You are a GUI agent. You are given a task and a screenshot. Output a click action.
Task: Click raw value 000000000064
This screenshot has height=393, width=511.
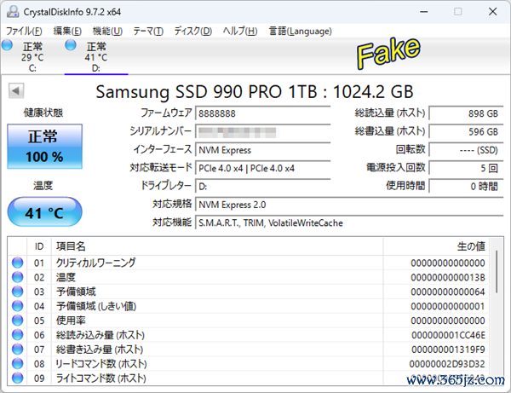click(448, 292)
